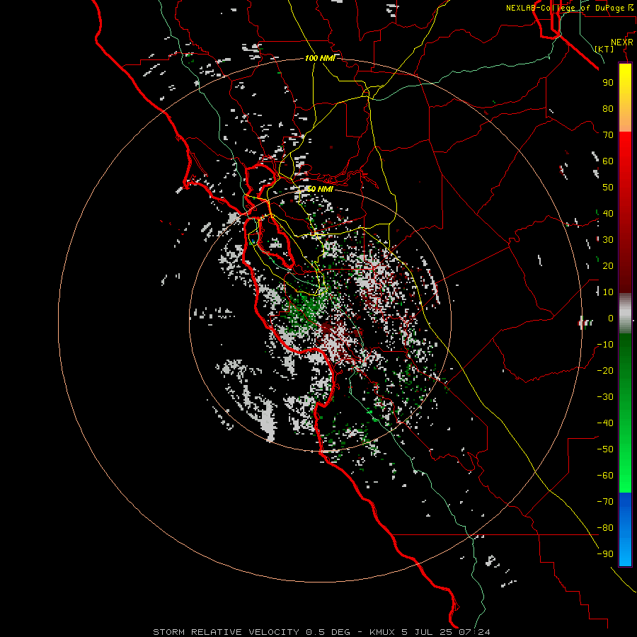Viewport: 637px width, 637px height.
Task: Click the "[KT]" units label
Action: click(604, 49)
